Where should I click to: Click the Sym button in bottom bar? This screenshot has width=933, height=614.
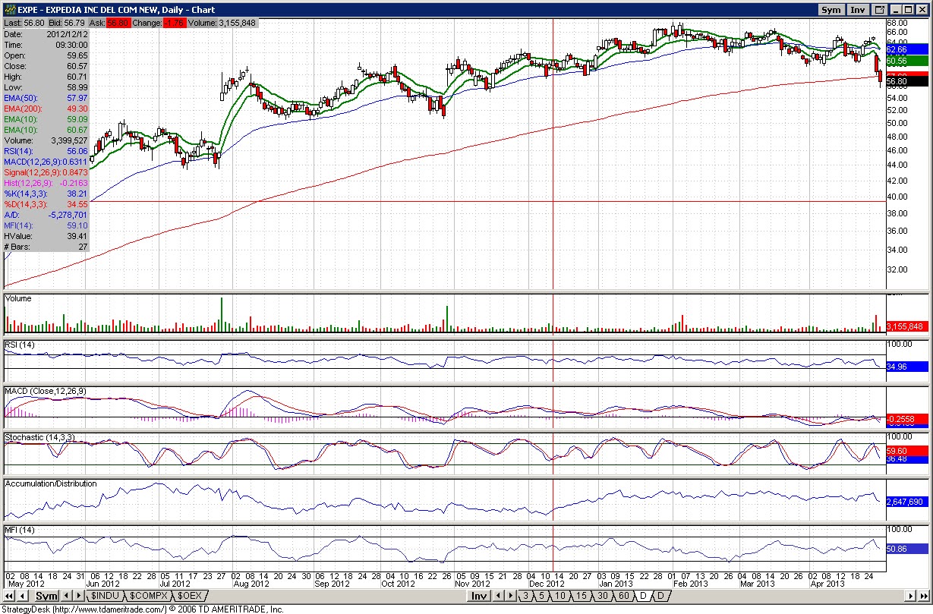tap(46, 596)
